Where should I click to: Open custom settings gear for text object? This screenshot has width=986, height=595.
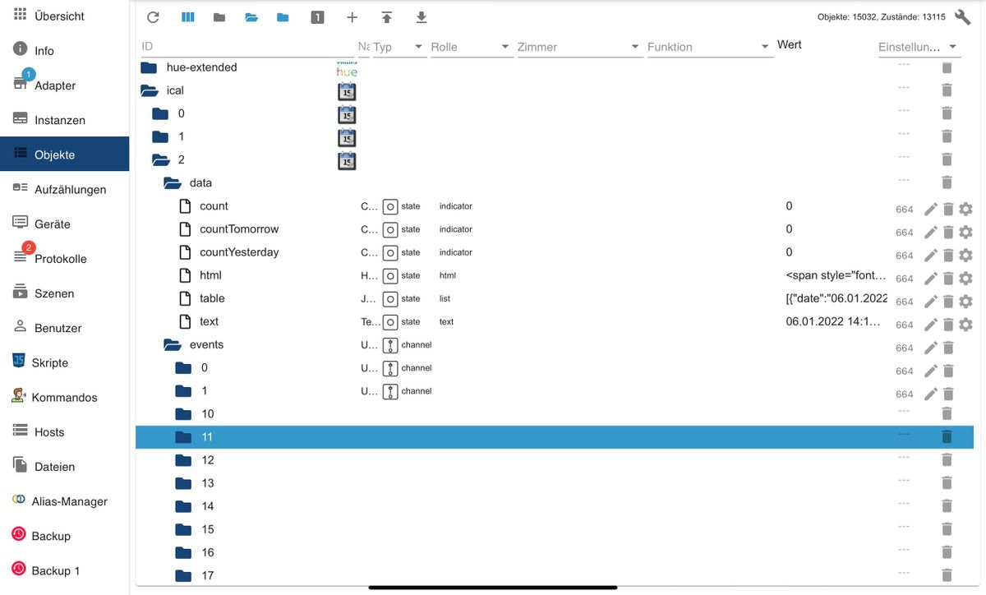(x=965, y=325)
